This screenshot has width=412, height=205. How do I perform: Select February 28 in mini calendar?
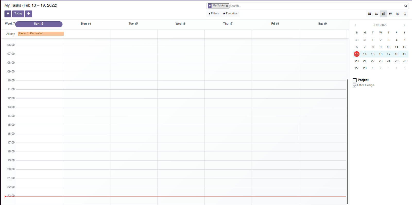(x=365, y=68)
